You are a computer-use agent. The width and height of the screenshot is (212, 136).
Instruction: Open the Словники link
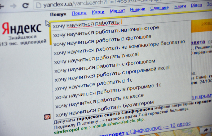tap(160, 8)
